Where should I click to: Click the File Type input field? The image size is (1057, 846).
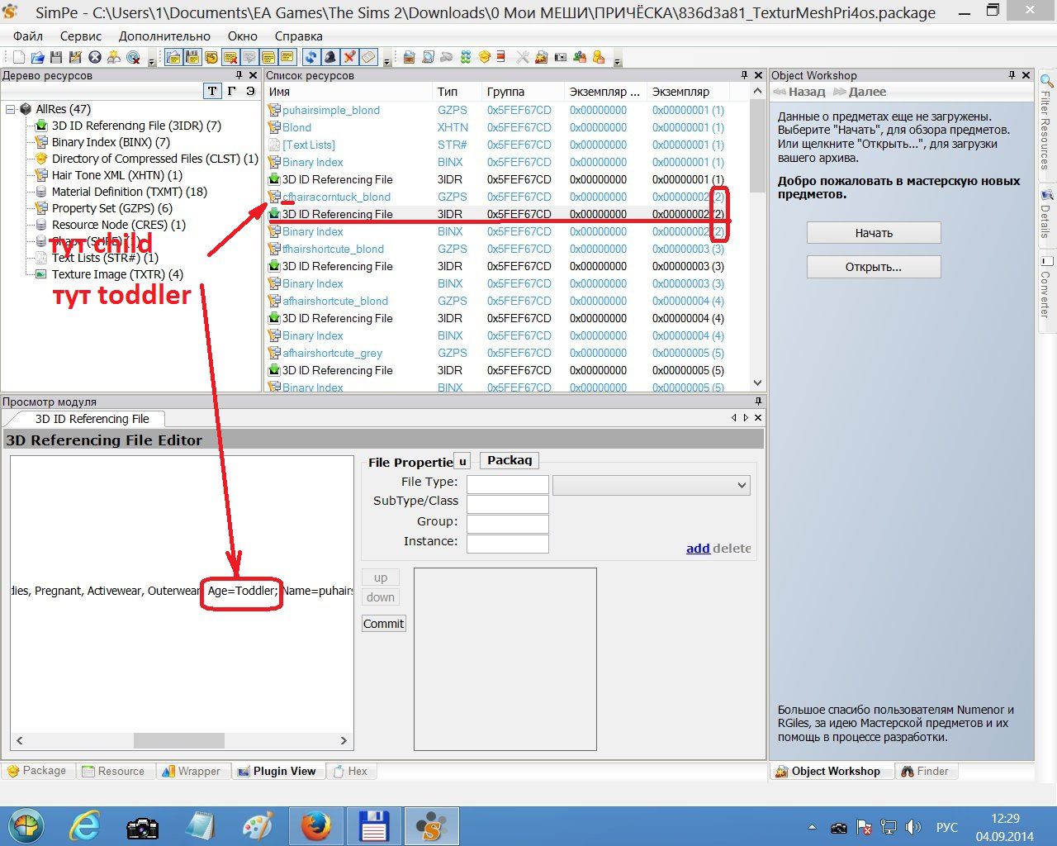click(x=508, y=484)
